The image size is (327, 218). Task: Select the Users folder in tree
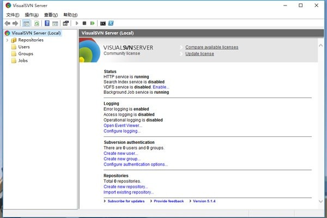pyautogui.click(x=23, y=47)
